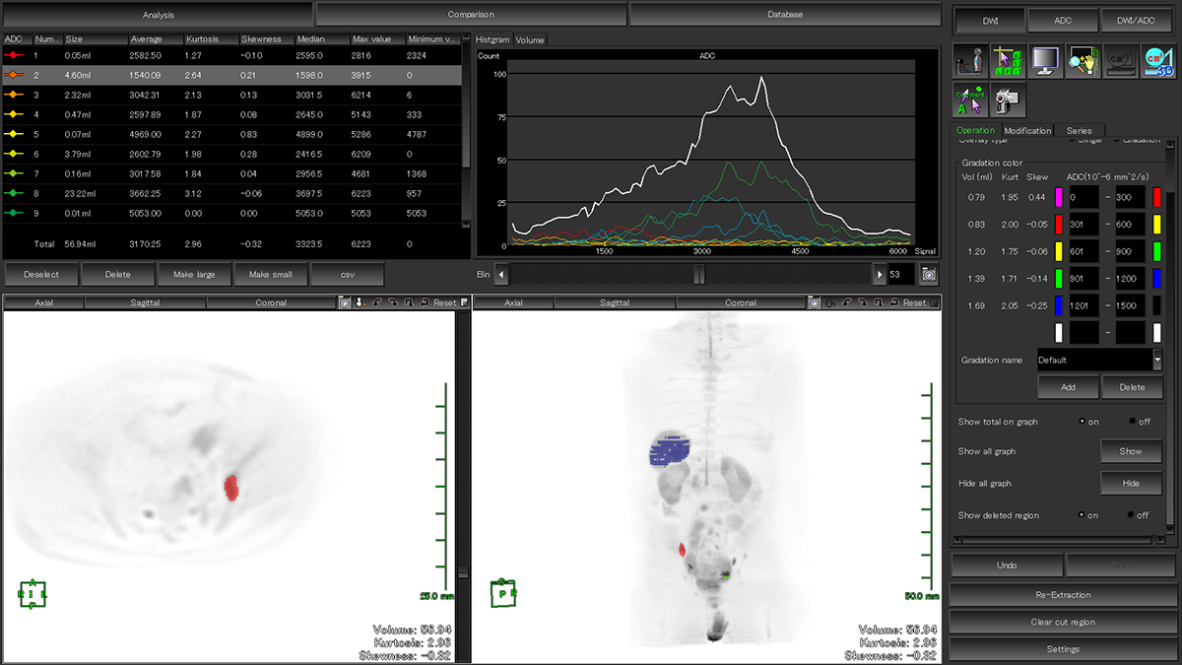This screenshot has height=665, width=1182.
Task: Click the Undo button
Action: (1007, 565)
